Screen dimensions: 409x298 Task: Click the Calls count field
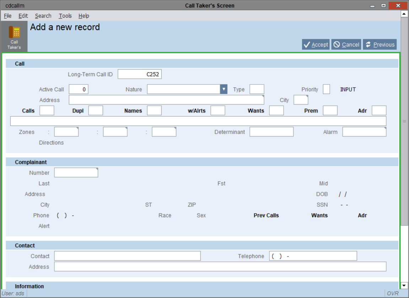click(x=47, y=111)
